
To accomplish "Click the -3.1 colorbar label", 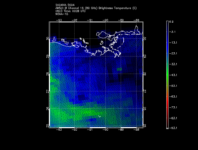I will pos(172,32).
